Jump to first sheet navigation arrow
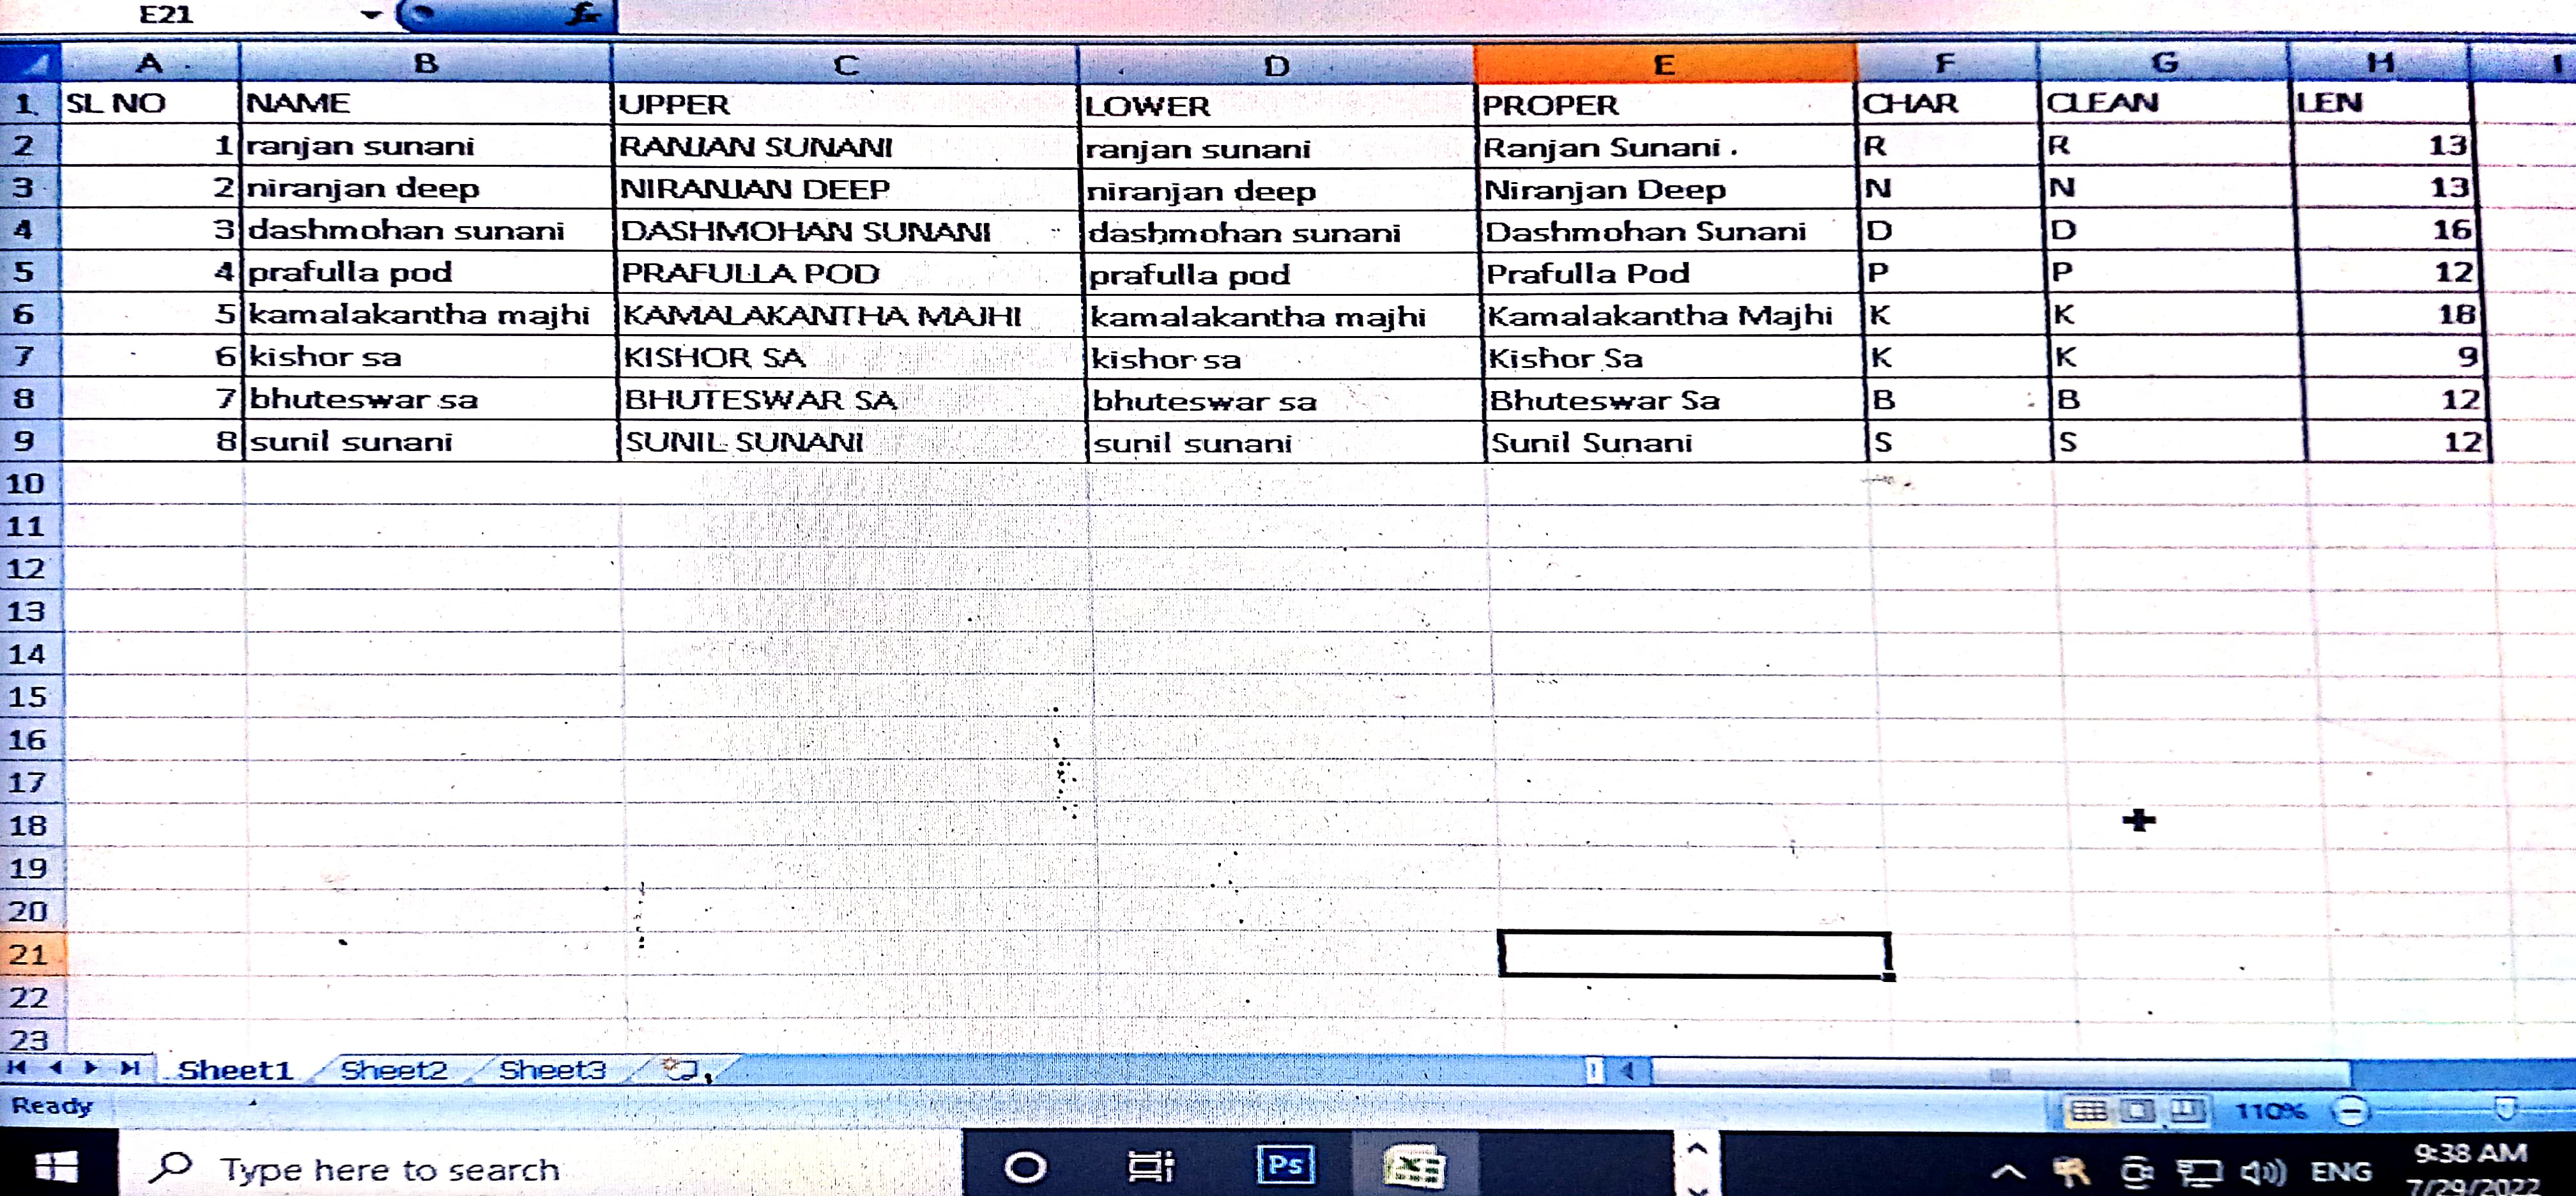Screen dimensions: 2576x1196 17,1068
